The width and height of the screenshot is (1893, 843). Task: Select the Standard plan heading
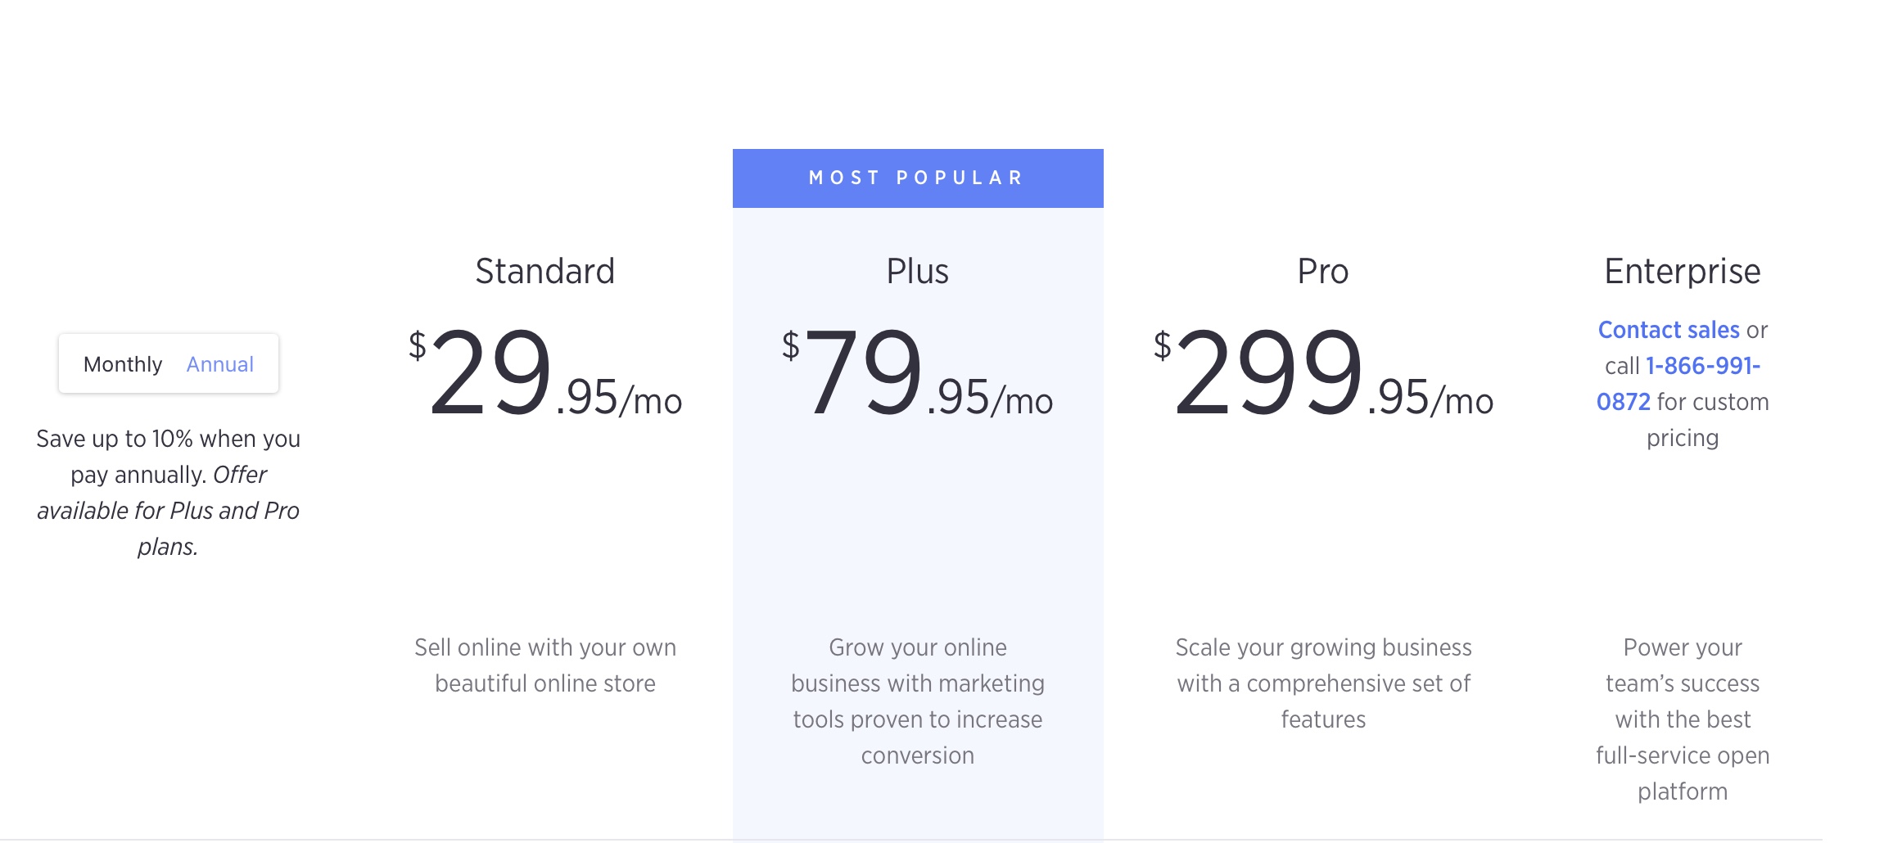tap(544, 271)
